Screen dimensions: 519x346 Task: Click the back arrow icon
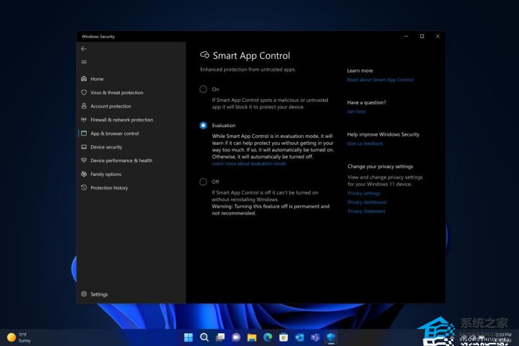(x=84, y=49)
